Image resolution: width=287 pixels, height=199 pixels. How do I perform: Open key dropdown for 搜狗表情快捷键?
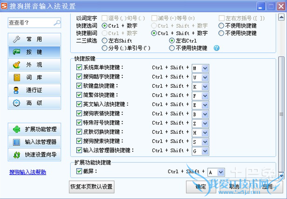(205, 114)
